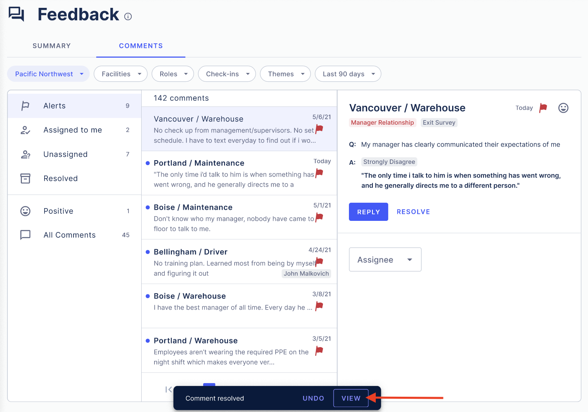Click the Positive smiley icon in sidebar

click(25, 211)
